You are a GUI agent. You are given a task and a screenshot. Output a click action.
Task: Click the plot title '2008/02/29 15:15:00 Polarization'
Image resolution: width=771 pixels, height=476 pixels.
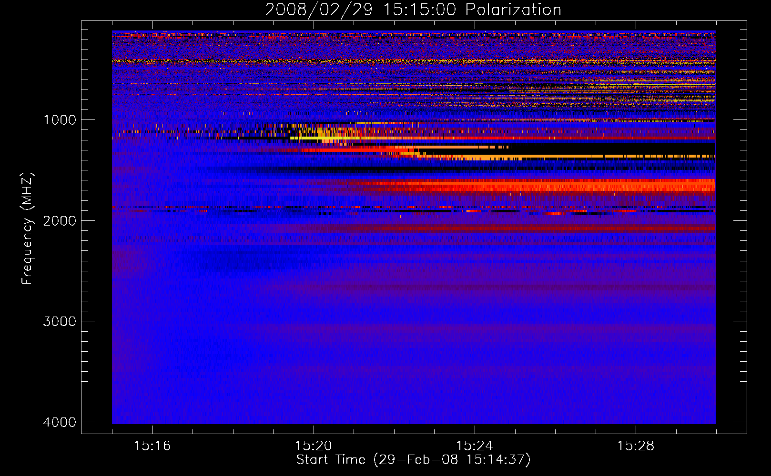point(413,10)
